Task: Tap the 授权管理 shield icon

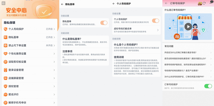Action: point(5,86)
